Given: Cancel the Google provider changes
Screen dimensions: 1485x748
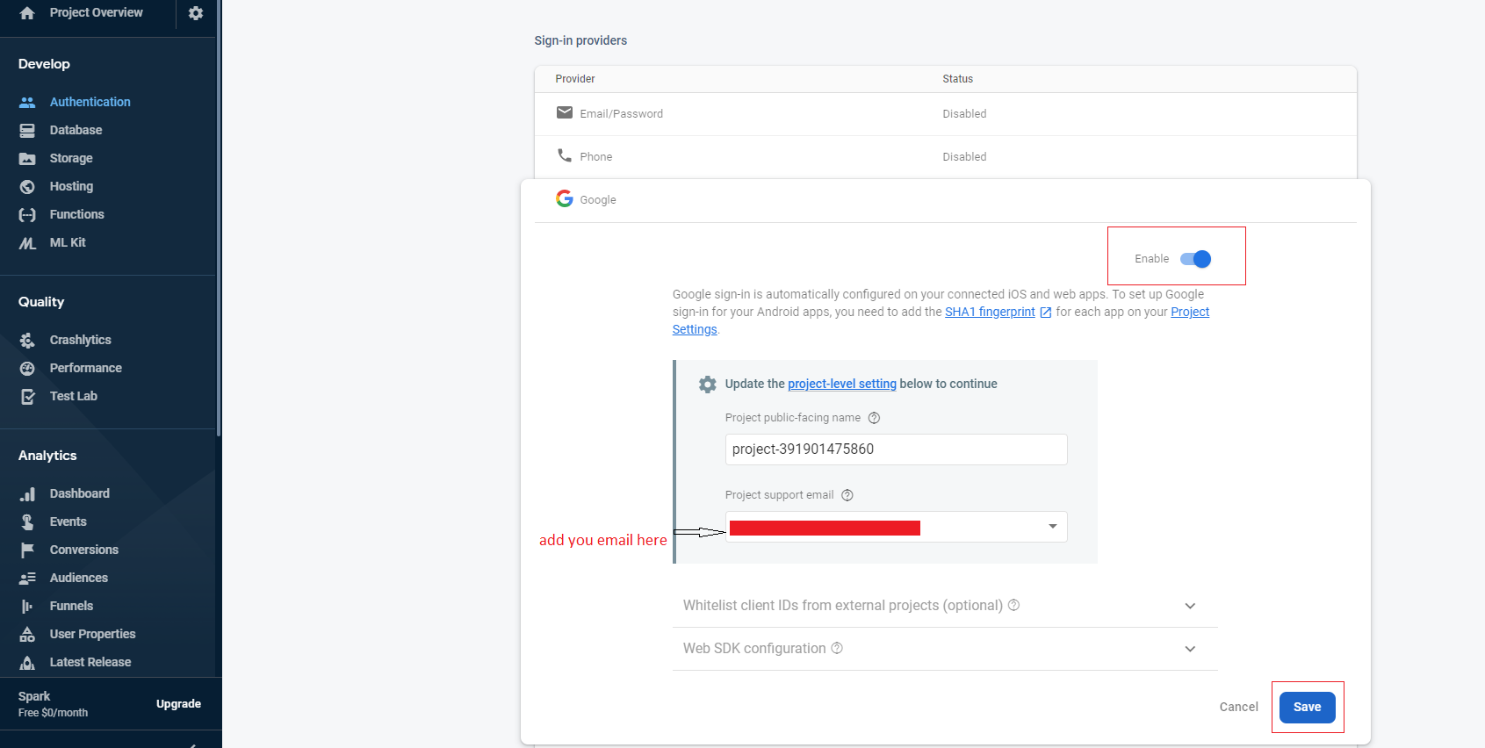Looking at the screenshot, I should (1238, 707).
